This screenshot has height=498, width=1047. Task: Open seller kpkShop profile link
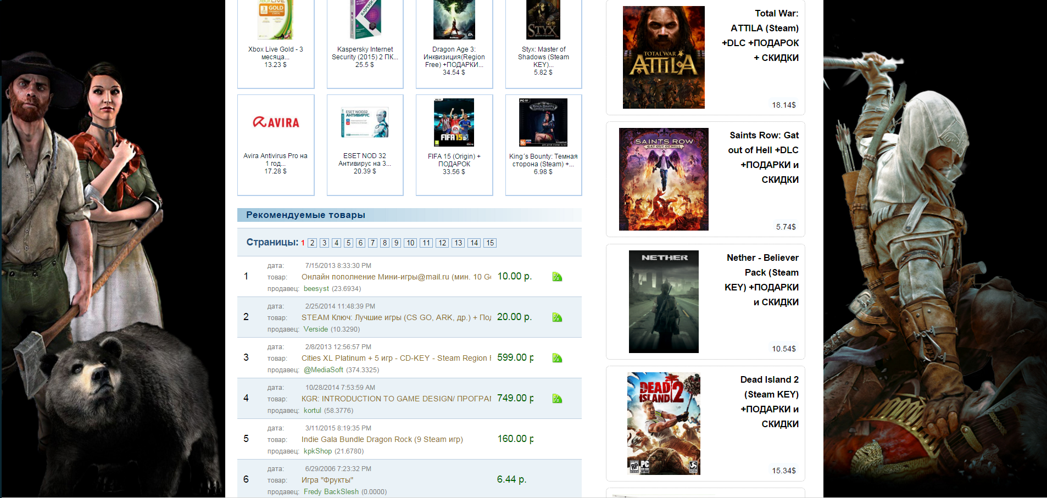[318, 451]
